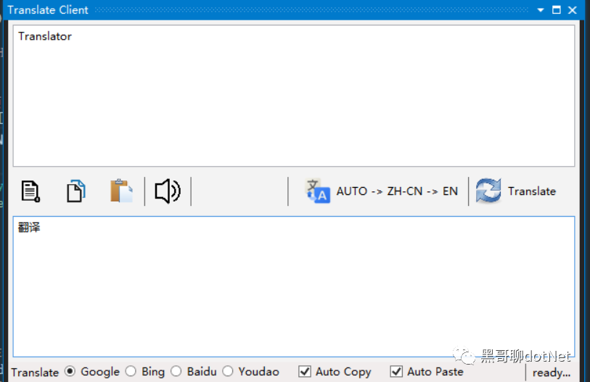The width and height of the screenshot is (590, 382).
Task: Click the Translate button label
Action: [x=532, y=191]
